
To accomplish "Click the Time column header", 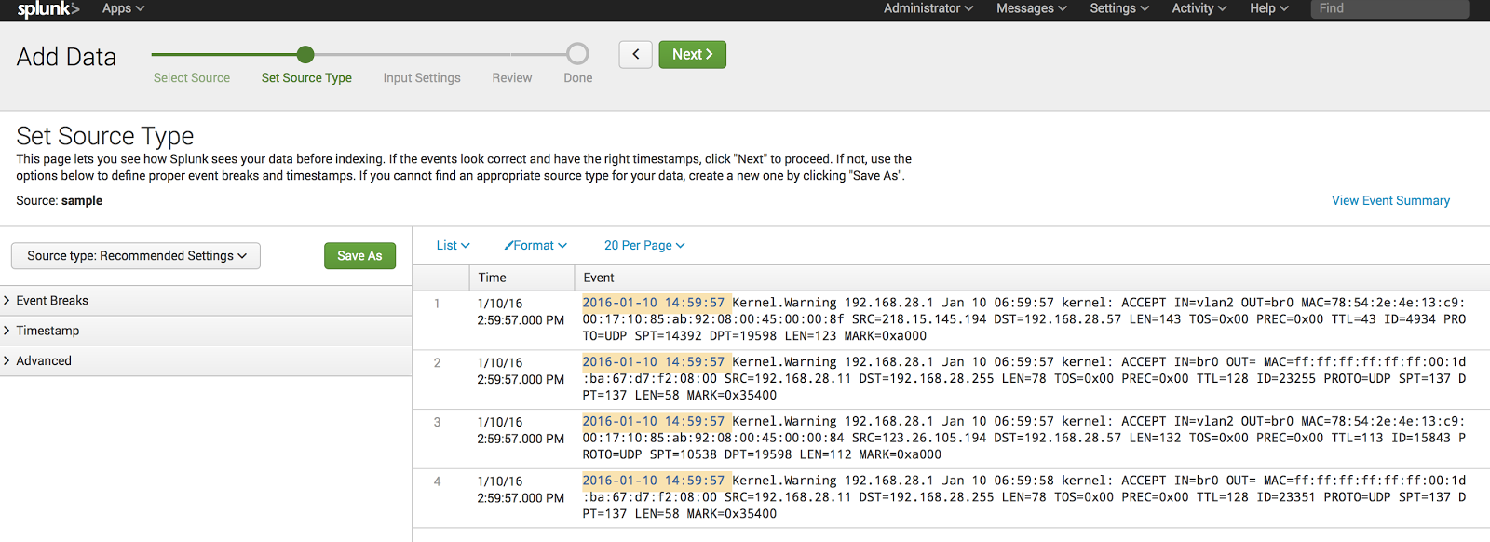I will click(x=521, y=278).
